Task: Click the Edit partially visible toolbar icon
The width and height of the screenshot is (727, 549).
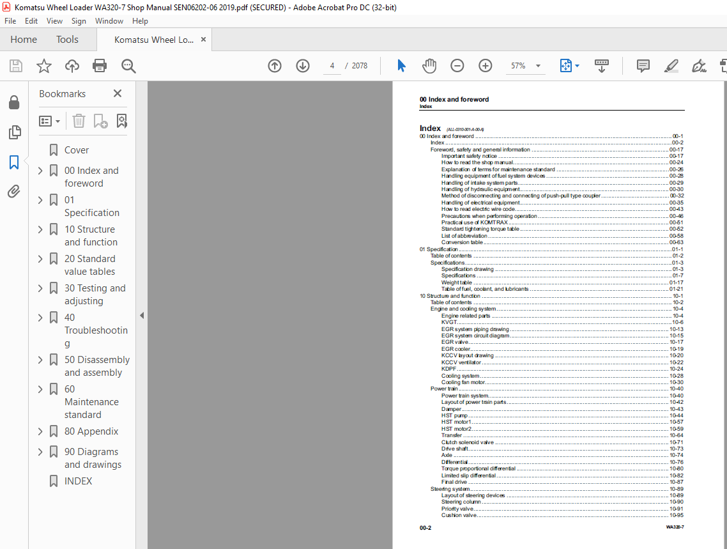Action: tap(723, 66)
